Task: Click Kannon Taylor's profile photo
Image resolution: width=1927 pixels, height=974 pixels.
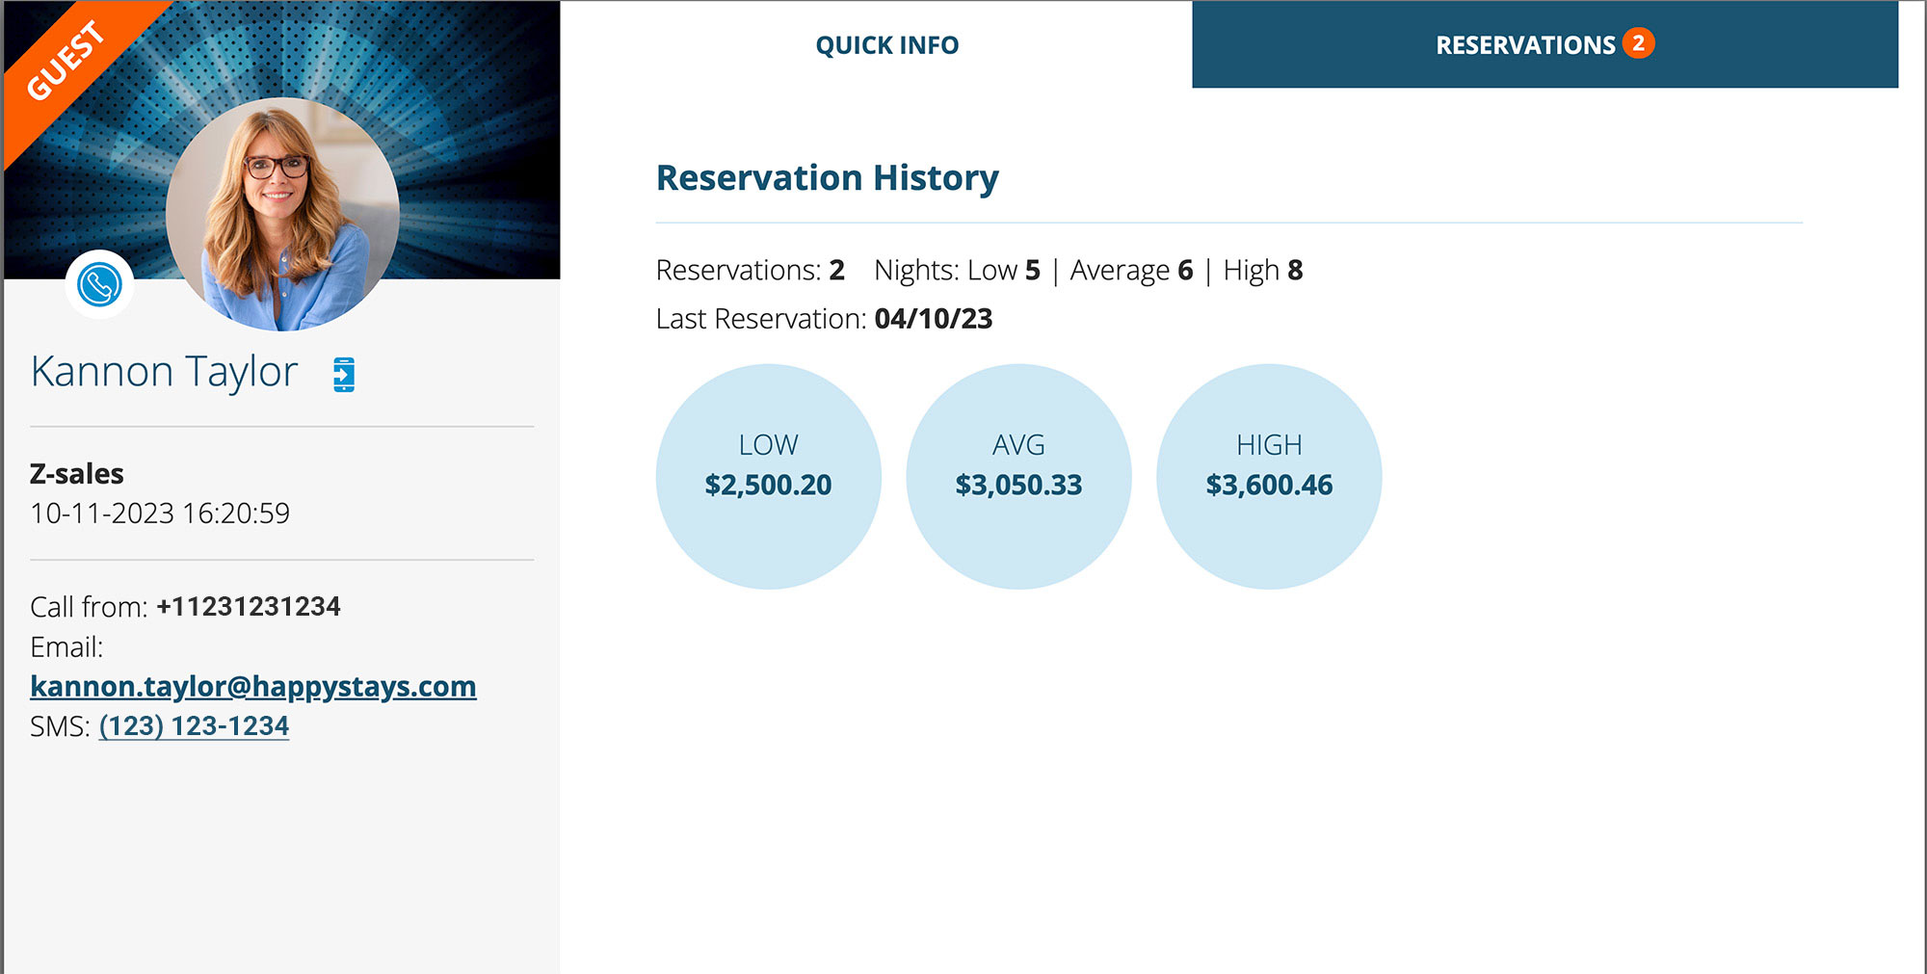Action: point(282,214)
